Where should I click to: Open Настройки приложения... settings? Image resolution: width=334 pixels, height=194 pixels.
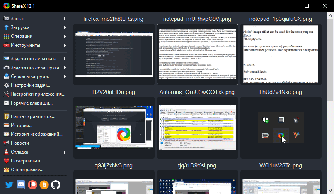(35, 94)
